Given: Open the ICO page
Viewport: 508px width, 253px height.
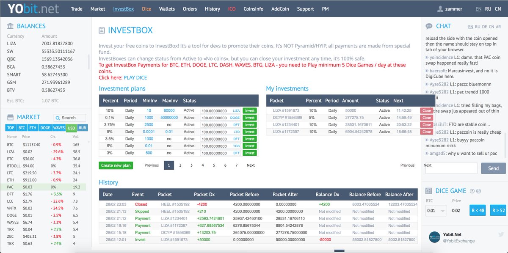Looking at the screenshot, I should pos(232,9).
